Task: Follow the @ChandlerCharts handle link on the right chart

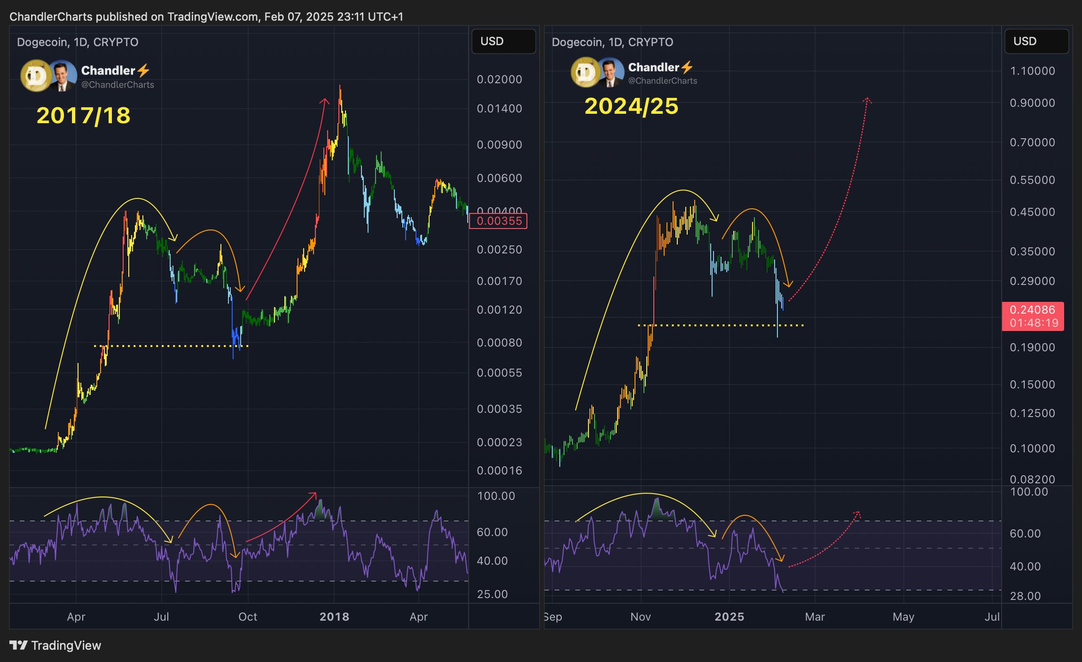Action: (x=663, y=81)
